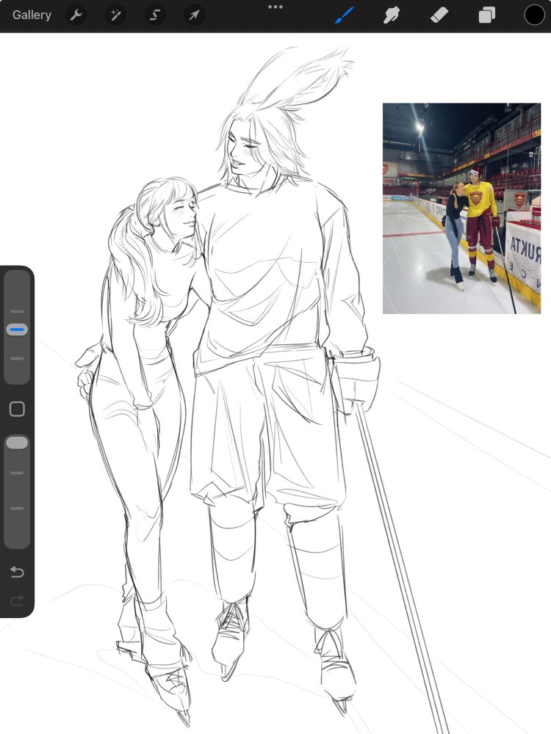Click the brush size slider handle
The width and height of the screenshot is (551, 734).
pyautogui.click(x=17, y=330)
